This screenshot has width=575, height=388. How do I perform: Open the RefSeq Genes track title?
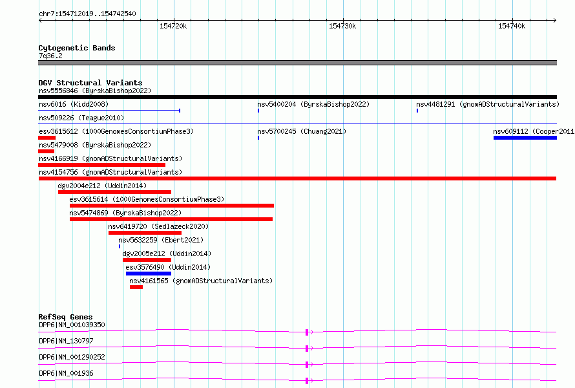coord(65,317)
